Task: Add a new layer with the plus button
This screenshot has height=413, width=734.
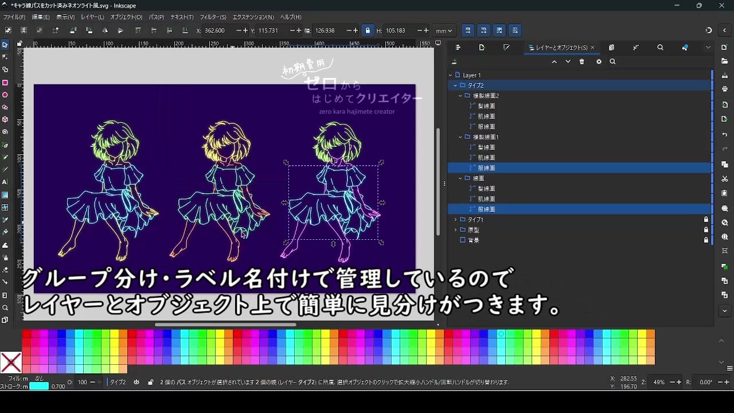Action: pyautogui.click(x=454, y=62)
